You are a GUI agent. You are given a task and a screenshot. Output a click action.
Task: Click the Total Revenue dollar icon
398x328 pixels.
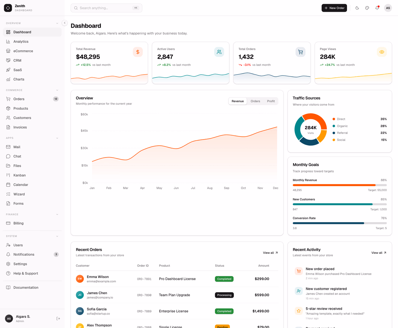pyautogui.click(x=138, y=52)
